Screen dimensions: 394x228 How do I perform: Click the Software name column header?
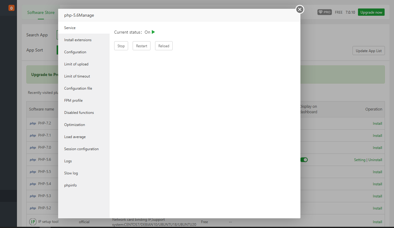[x=41, y=109]
